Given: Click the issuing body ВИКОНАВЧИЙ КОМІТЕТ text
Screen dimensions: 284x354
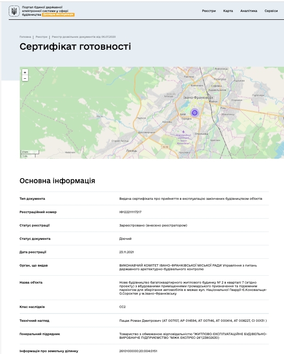Looking at the screenshot, I should click(x=188, y=267).
